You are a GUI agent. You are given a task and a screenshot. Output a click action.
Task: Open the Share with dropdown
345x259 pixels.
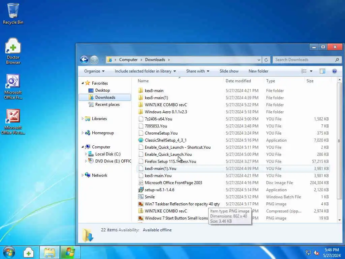197,71
